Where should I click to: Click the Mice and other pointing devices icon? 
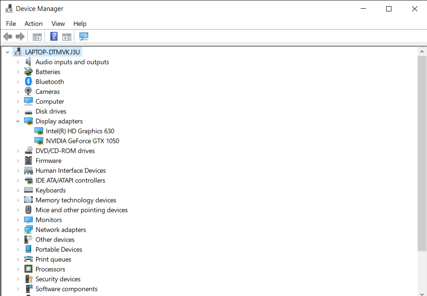coord(29,210)
